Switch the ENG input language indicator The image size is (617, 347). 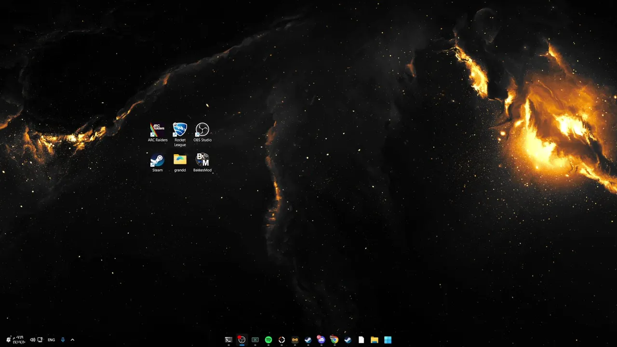point(51,340)
